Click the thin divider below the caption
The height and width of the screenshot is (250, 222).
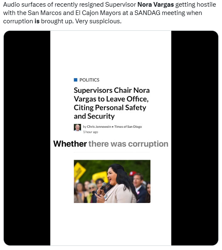[x=111, y=152]
